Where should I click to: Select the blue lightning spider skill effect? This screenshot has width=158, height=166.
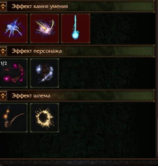[14, 29]
